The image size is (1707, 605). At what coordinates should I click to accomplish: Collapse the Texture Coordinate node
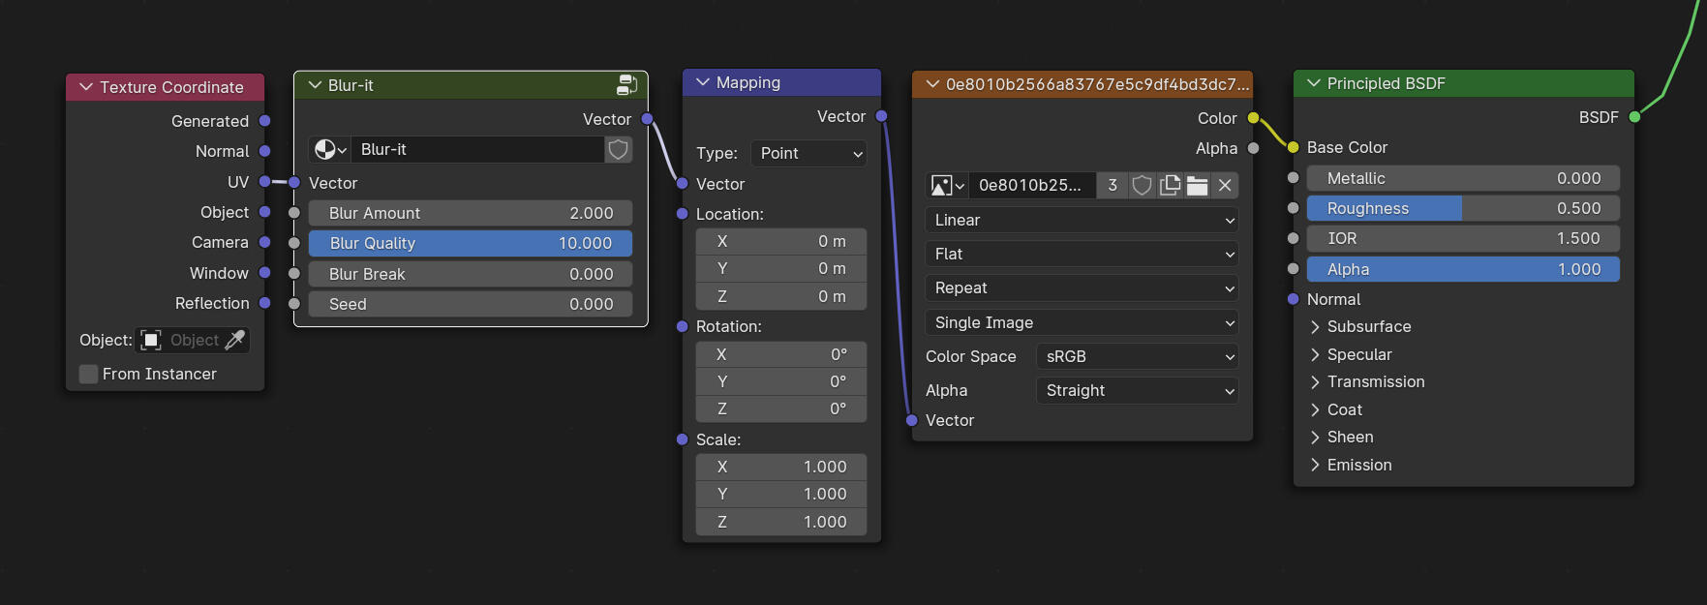pos(86,87)
